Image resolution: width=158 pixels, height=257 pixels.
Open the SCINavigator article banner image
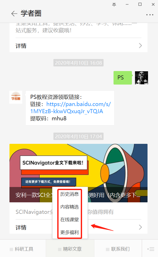coord(78,173)
